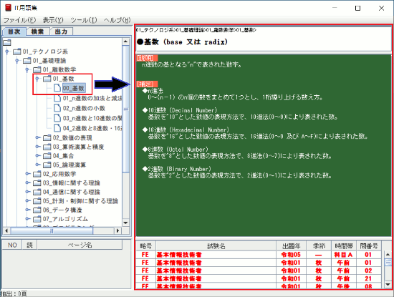
Task: Click the root folder icon atop tree
Action: pyautogui.click(x=7, y=42)
